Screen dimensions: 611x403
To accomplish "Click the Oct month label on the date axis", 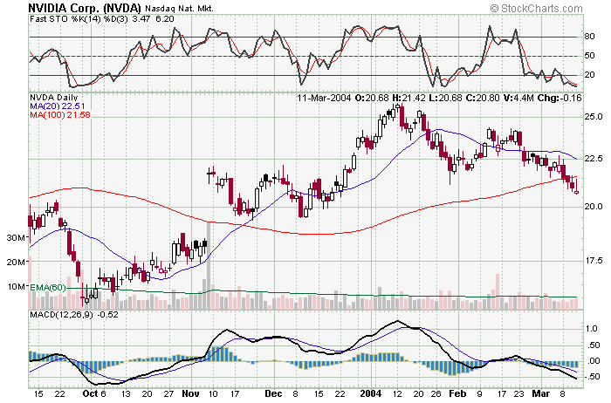I will coord(90,393).
